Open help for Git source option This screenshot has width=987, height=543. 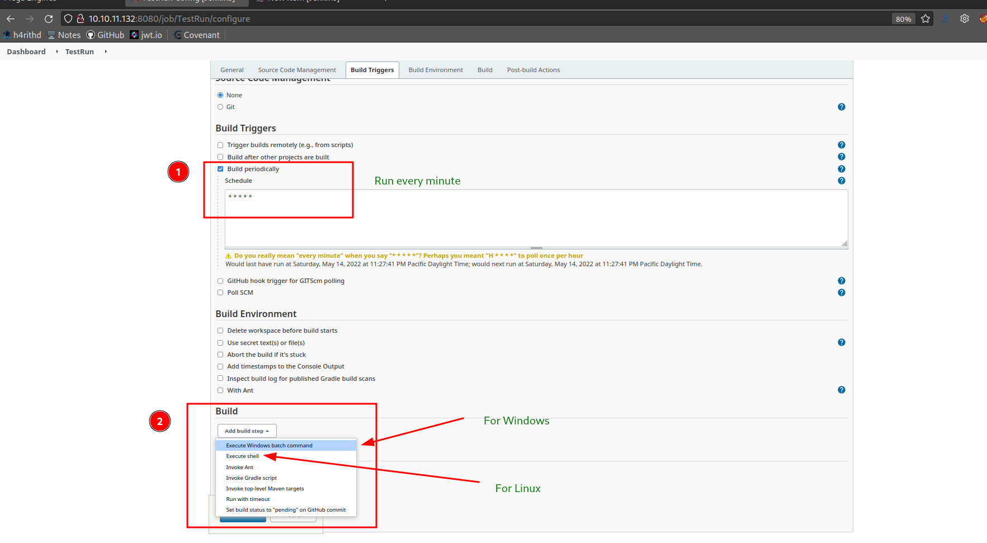click(841, 107)
